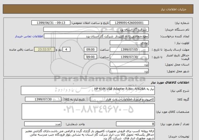Viewport: 199px width, 140px height.
Task: Click public announcement date field 1399/06/31 - 09:13
Action: pyautogui.click(x=51, y=23)
